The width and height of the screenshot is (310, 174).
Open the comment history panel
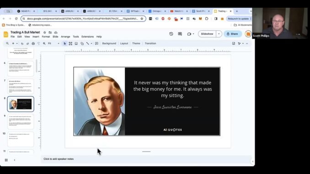pos(180,34)
